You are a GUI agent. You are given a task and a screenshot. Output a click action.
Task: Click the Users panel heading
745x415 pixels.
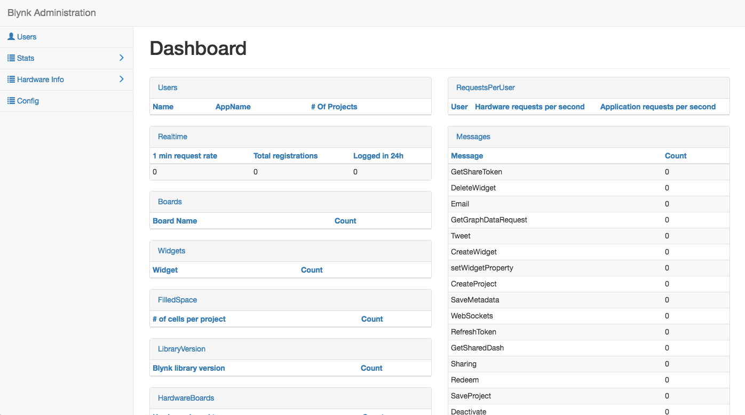click(x=290, y=87)
